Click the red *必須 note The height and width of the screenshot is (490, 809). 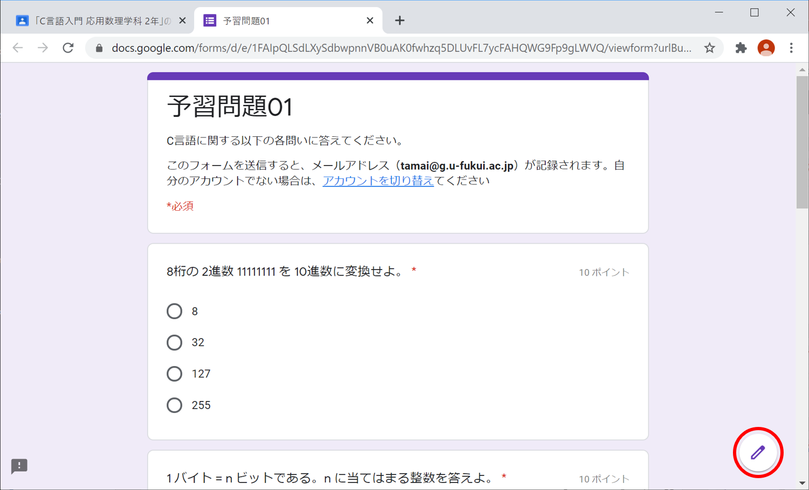point(180,206)
